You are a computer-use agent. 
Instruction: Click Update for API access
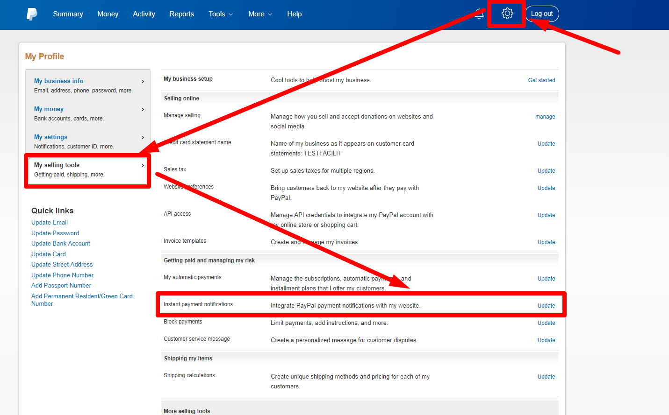(547, 215)
